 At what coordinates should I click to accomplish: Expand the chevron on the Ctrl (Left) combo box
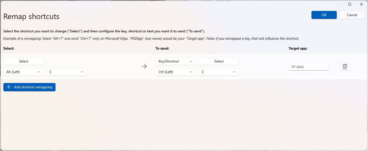pos(191,72)
